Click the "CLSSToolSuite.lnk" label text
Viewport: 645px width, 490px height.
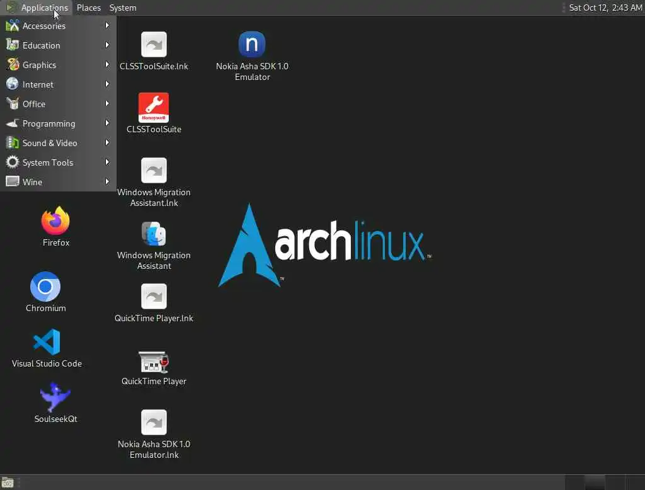(154, 66)
